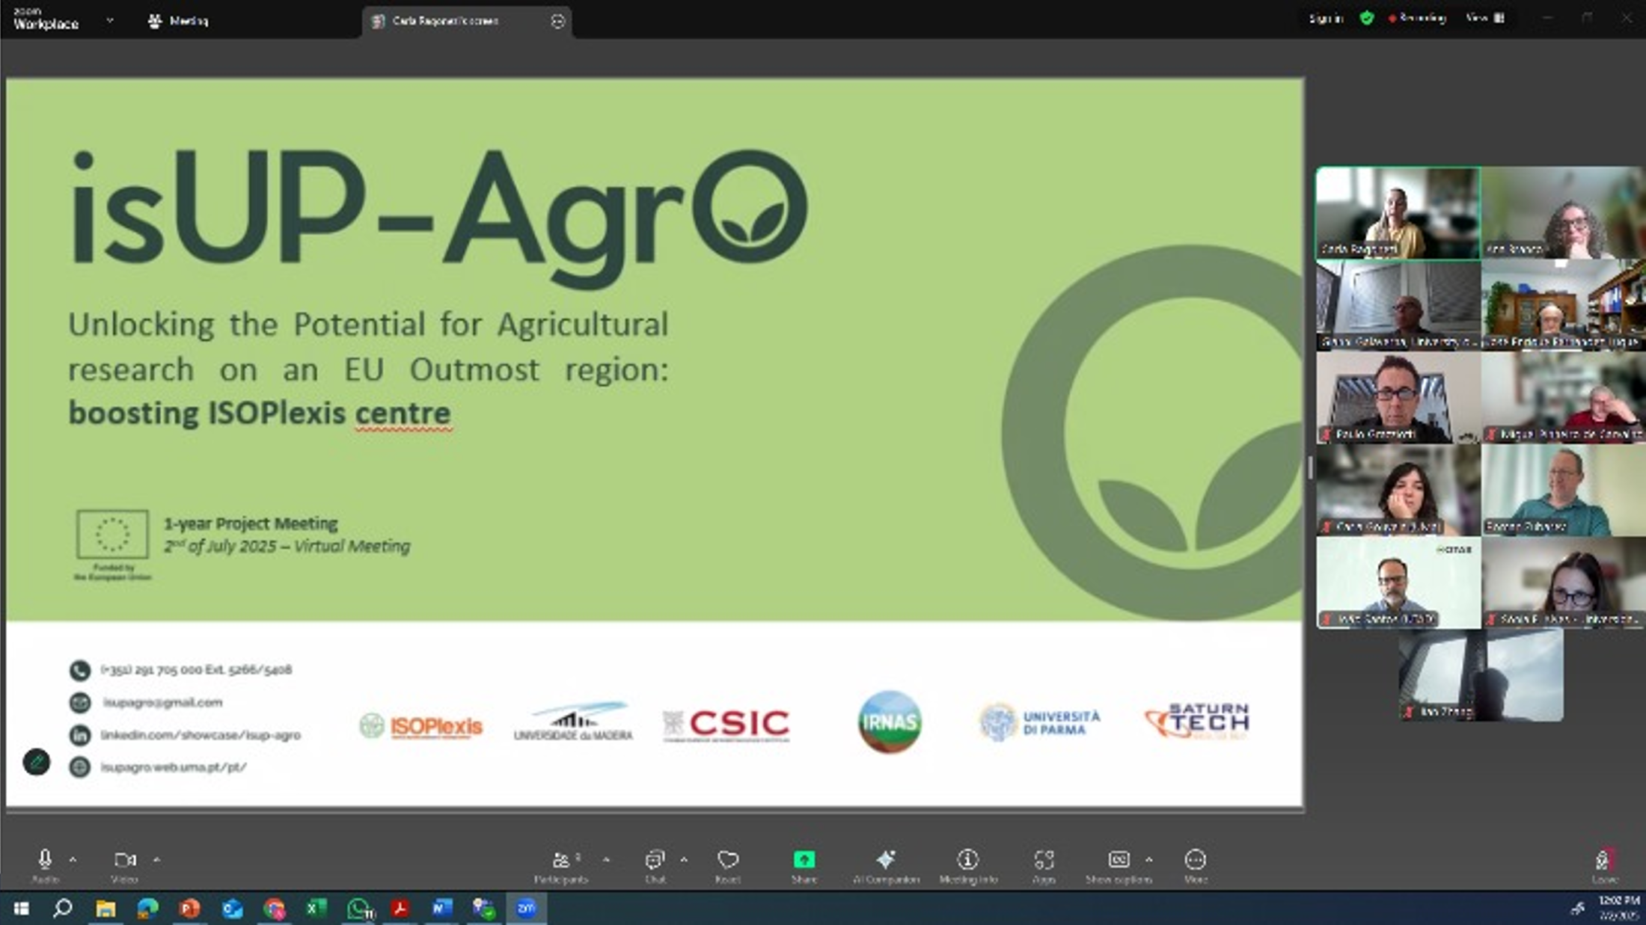Image resolution: width=1646 pixels, height=925 pixels.
Task: Open PowerPoint from the taskbar
Action: [x=190, y=909]
